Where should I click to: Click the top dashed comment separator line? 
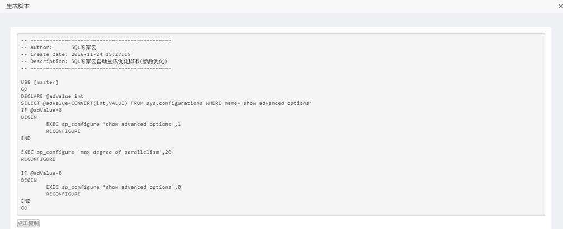(x=96, y=41)
